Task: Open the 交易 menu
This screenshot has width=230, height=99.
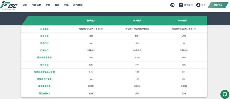Action: (48, 5)
